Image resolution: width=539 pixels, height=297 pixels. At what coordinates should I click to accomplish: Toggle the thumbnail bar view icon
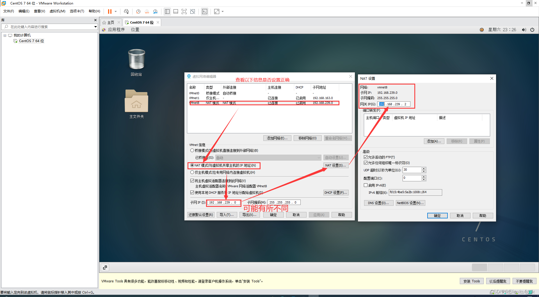click(x=176, y=12)
